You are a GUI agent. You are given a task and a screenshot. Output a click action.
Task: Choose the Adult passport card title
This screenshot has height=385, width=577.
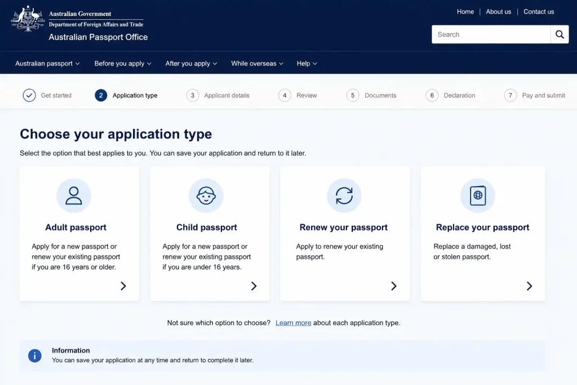(76, 228)
